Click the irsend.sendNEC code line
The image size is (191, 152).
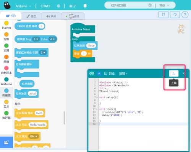click(x=122, y=112)
